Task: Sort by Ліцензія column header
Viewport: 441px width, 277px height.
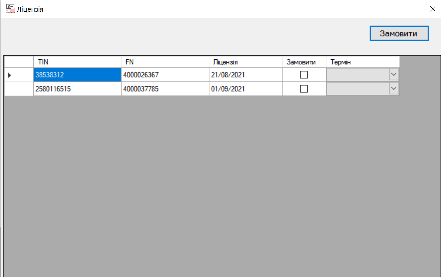Action: tap(245, 62)
